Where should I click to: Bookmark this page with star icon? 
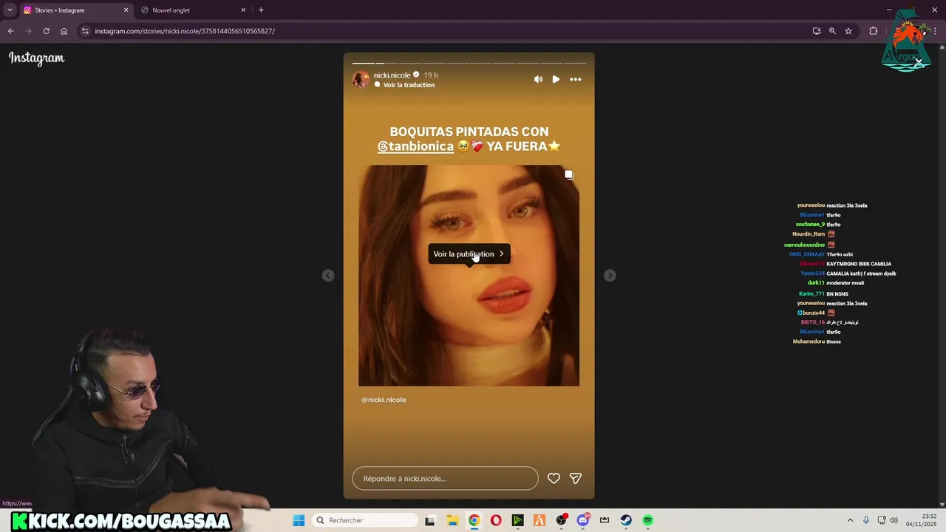(848, 31)
